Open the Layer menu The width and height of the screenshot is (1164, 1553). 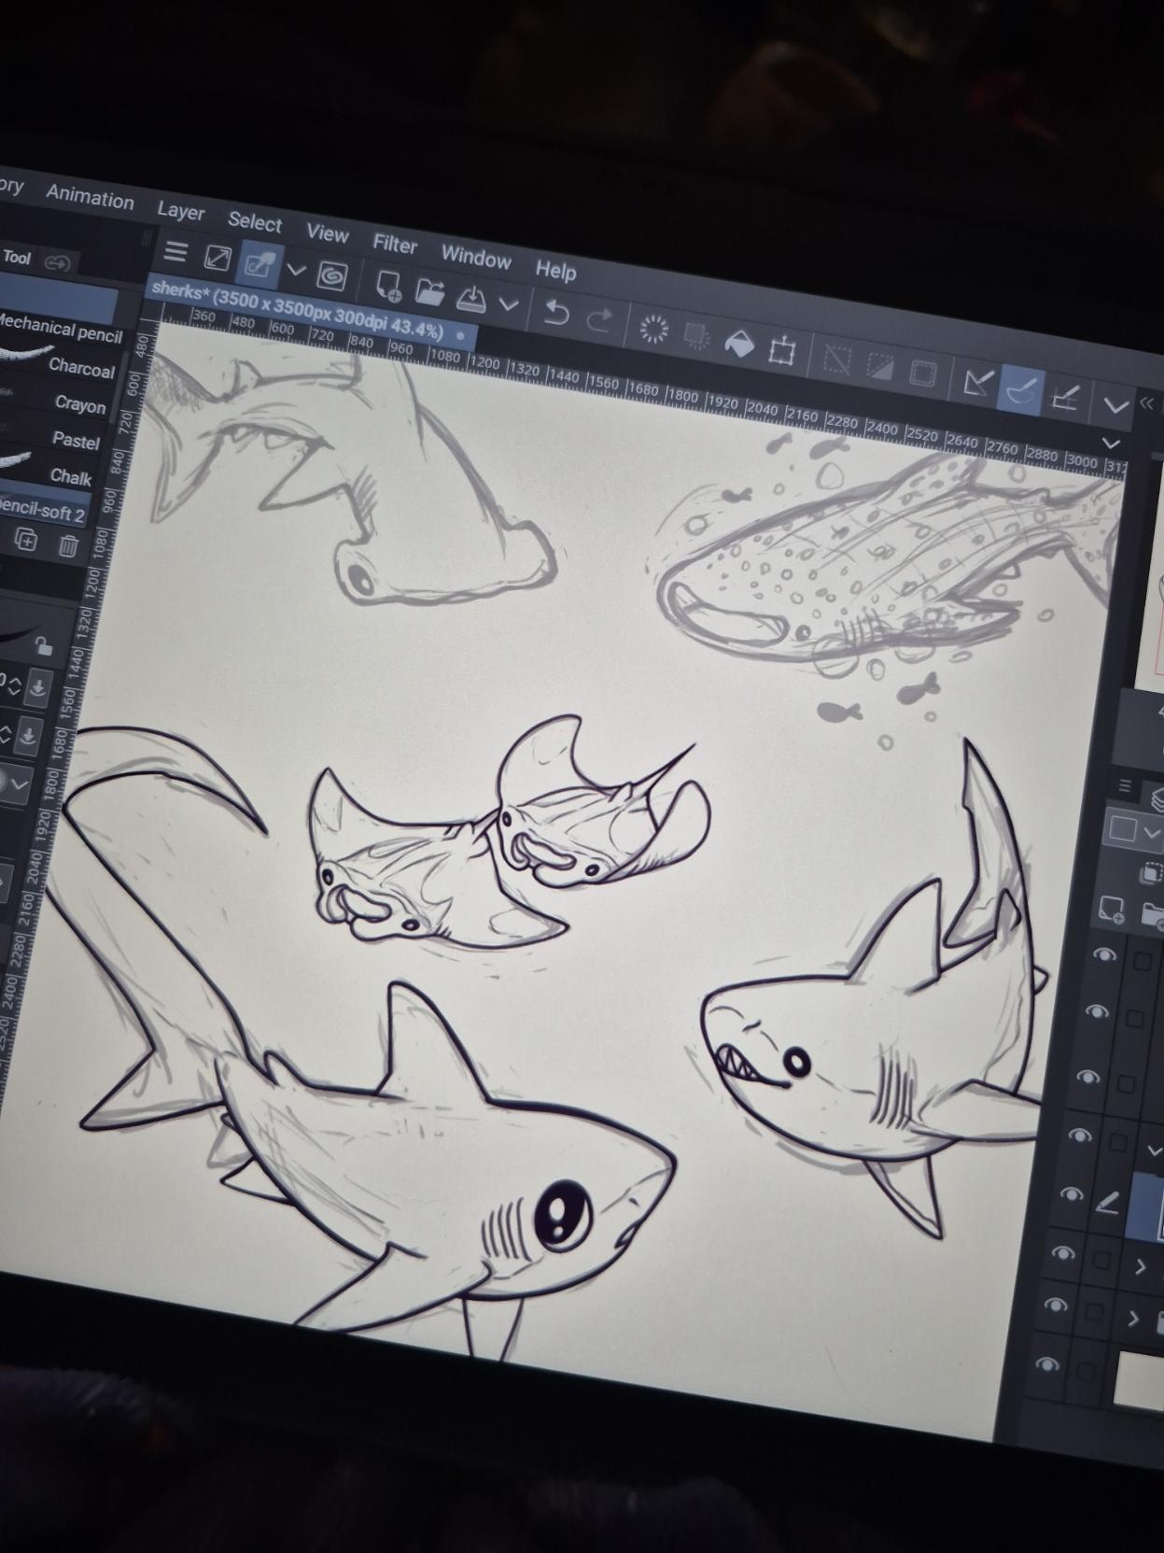[x=181, y=211]
